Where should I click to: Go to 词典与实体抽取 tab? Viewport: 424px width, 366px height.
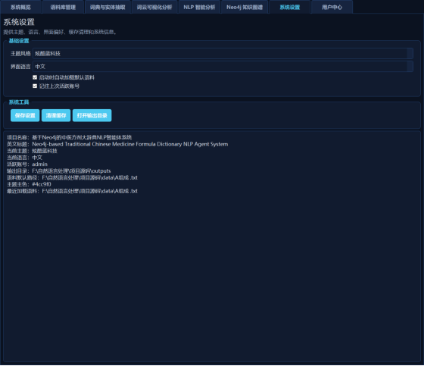108,7
